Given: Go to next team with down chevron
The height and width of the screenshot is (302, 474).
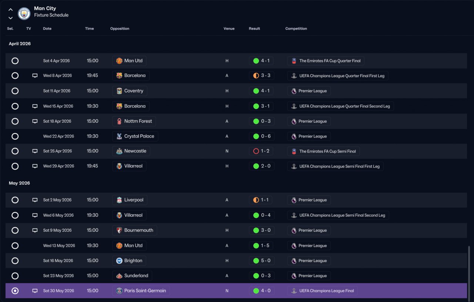Looking at the screenshot, I should point(10,18).
